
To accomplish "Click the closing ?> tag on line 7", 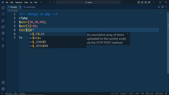I will (x=21, y=38).
